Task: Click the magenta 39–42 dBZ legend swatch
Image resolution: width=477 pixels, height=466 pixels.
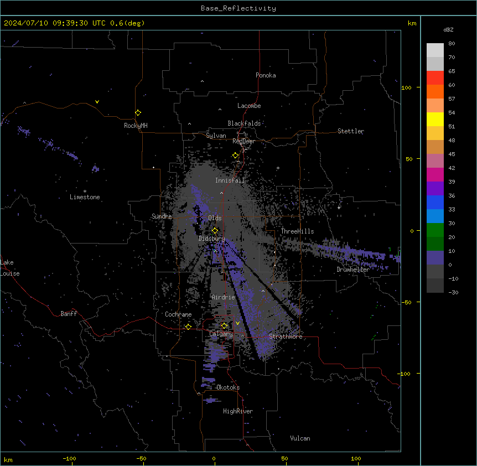Action: point(435,174)
